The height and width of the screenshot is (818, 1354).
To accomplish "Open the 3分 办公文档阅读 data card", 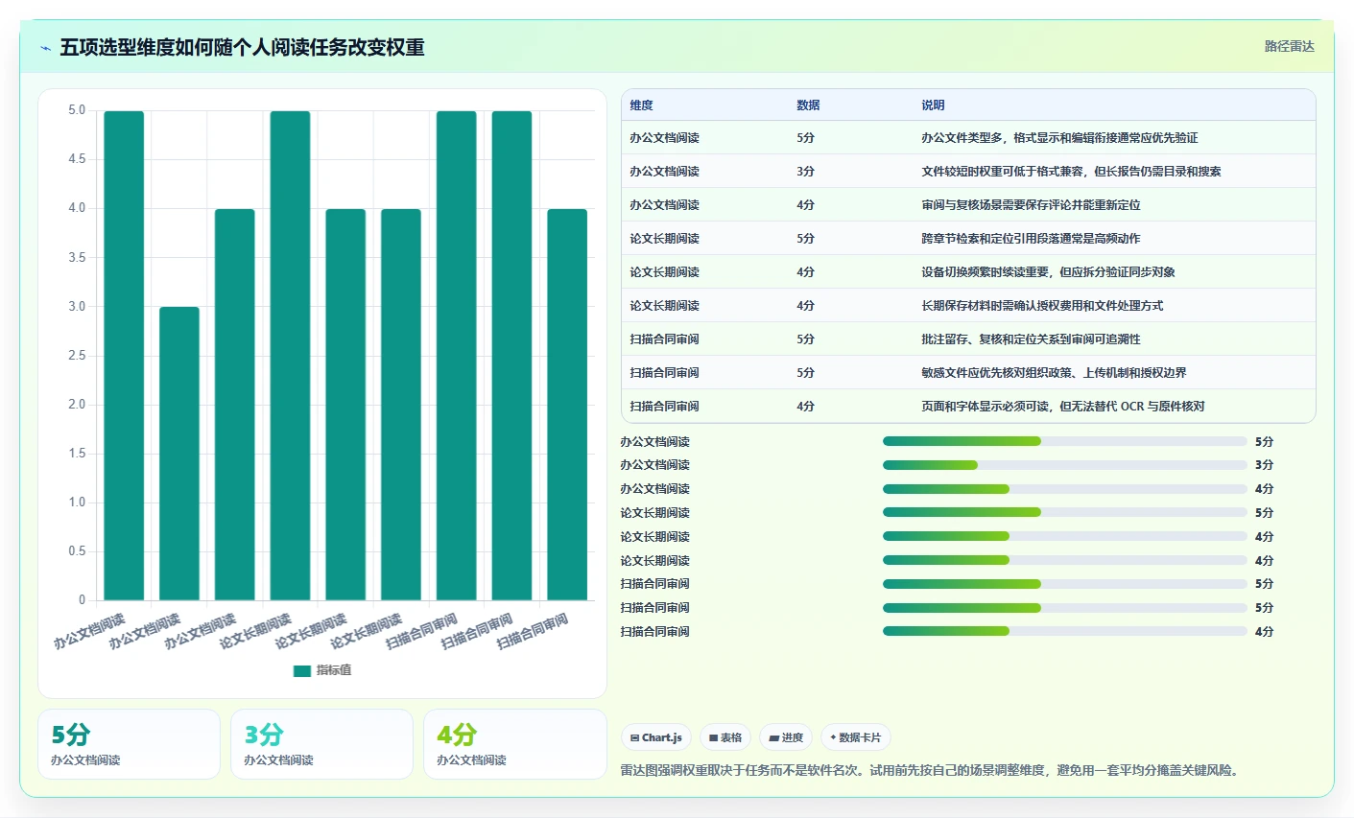I will click(321, 744).
